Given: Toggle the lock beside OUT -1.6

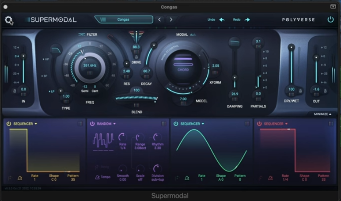Looking at the screenshot, I should coord(325,91).
